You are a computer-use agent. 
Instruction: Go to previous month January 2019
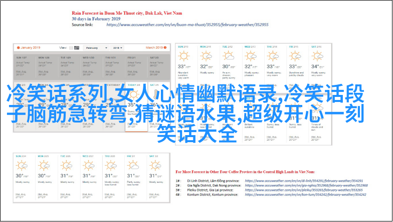point(30,48)
